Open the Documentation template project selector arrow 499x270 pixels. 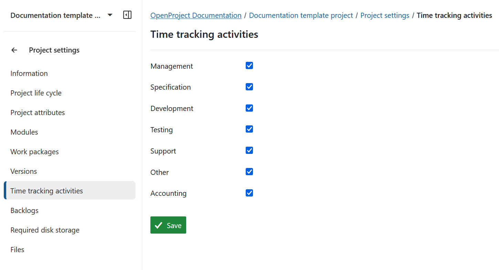coord(109,15)
